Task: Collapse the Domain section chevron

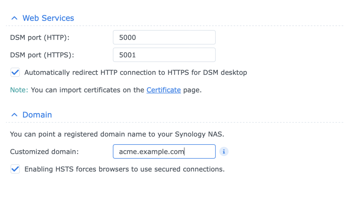Action: [x=14, y=115]
